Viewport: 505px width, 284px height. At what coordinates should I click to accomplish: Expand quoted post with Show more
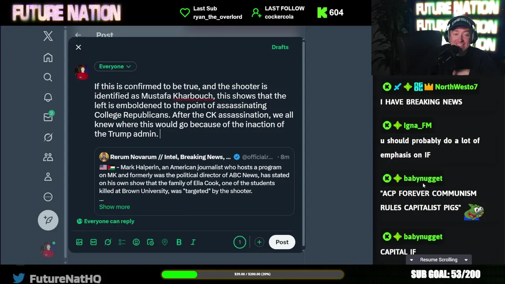click(x=114, y=207)
